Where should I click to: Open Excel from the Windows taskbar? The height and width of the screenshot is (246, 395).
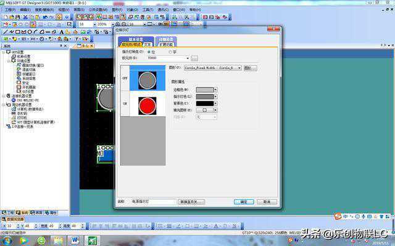pos(93,240)
